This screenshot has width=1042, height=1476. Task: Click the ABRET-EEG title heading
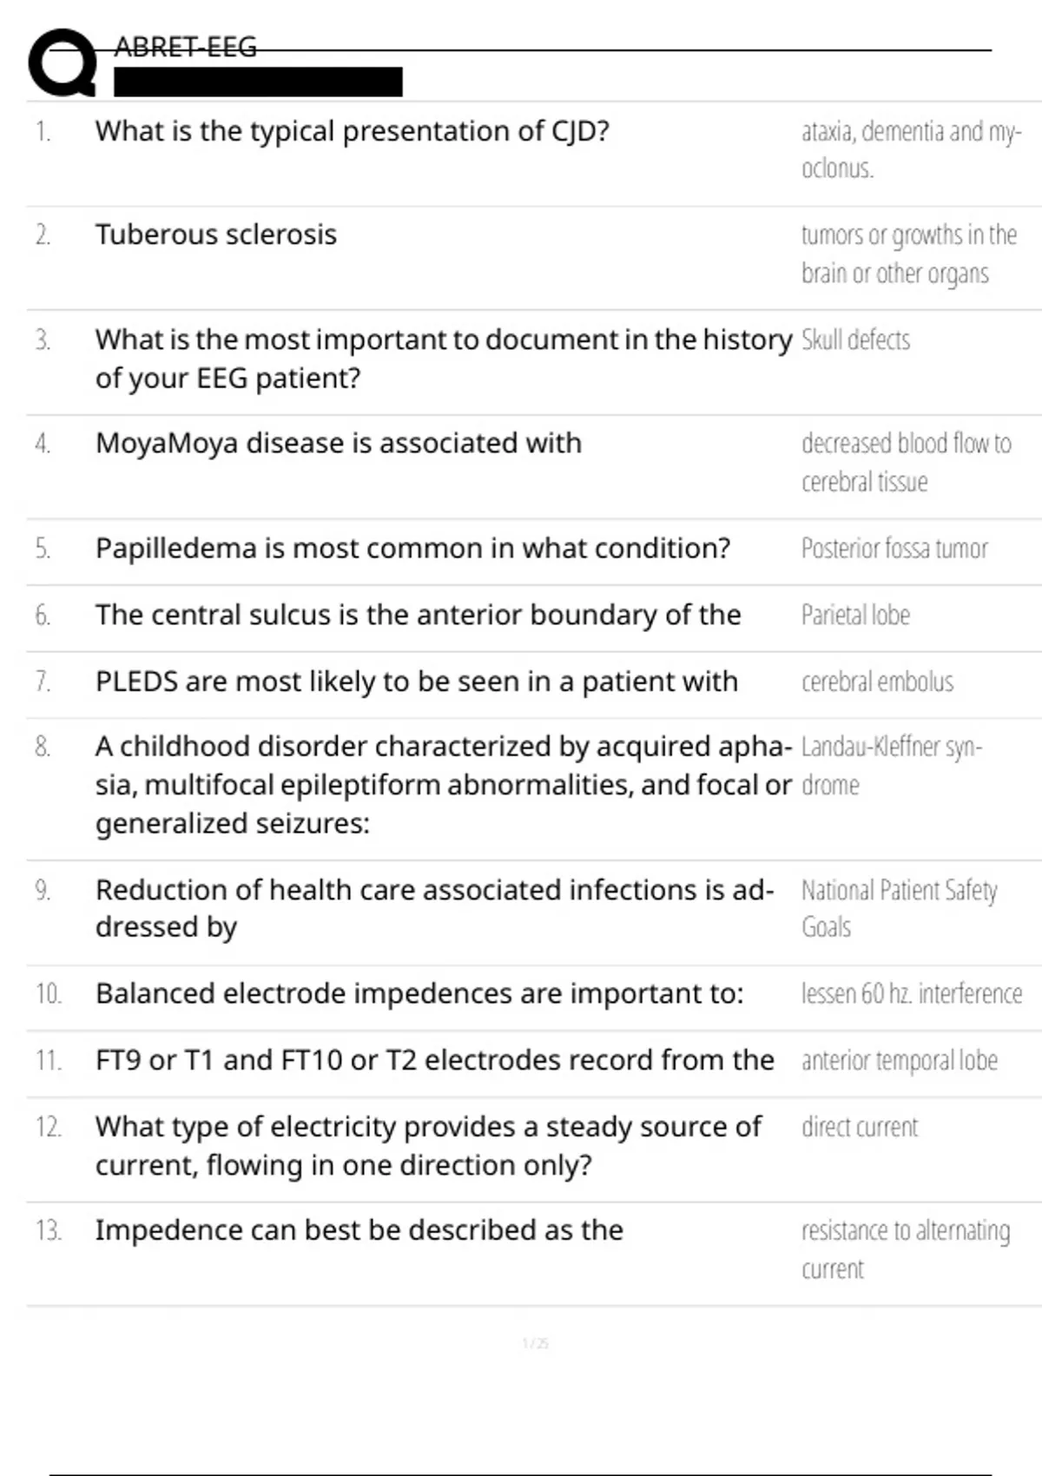point(186,47)
